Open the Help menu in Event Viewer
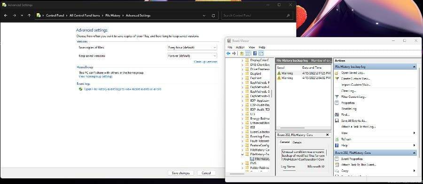 [262, 47]
